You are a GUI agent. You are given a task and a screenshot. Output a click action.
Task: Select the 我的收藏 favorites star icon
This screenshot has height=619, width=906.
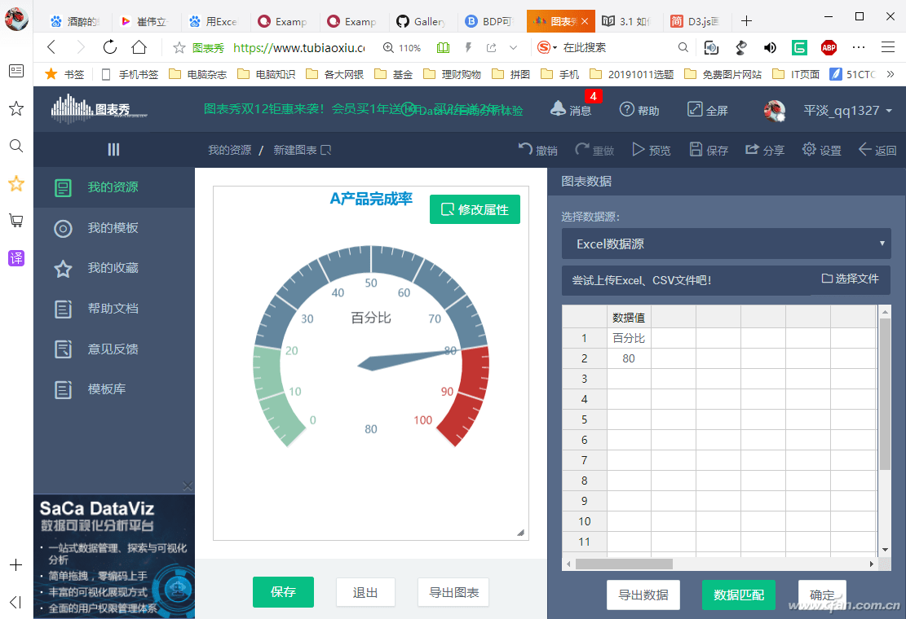click(x=63, y=269)
